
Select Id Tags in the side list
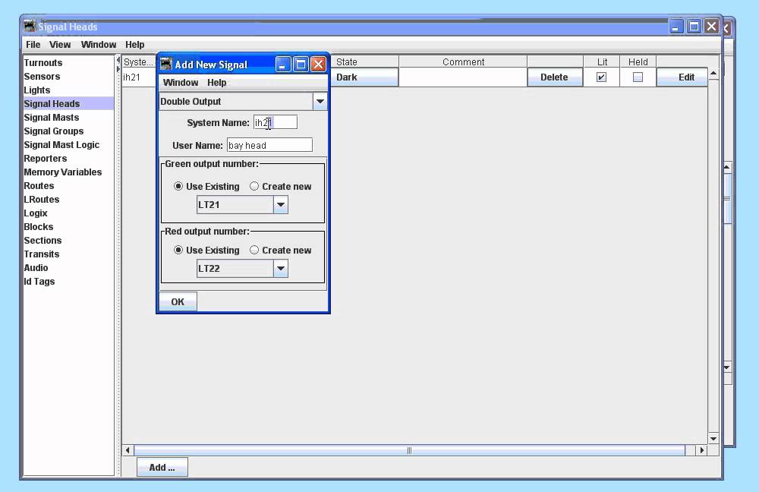(x=69, y=282)
